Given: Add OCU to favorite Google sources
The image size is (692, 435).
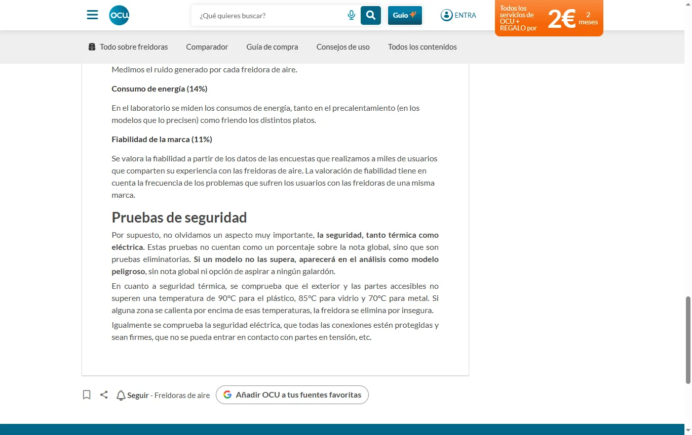Looking at the screenshot, I should tap(292, 395).
